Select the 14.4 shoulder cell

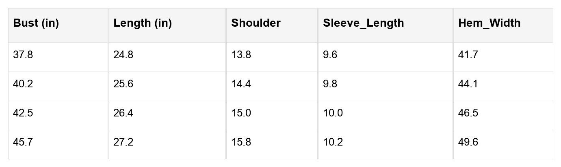[241, 84]
